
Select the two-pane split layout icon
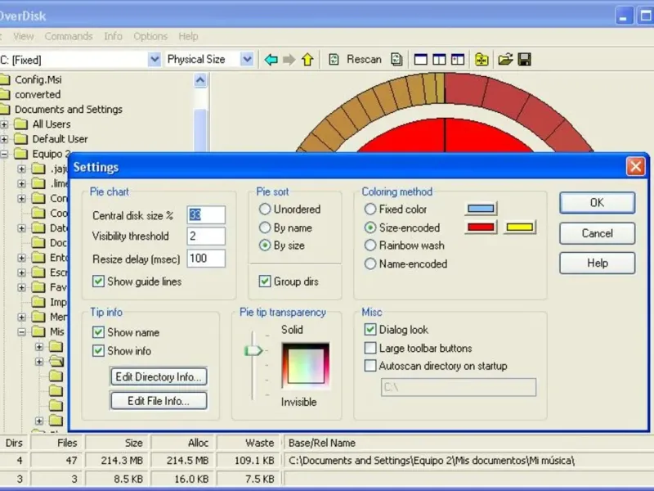point(439,60)
